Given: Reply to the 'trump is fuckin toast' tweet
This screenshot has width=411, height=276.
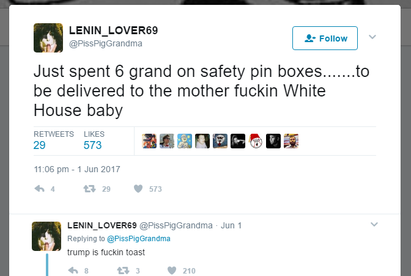Looking at the screenshot, I should (x=73, y=271).
